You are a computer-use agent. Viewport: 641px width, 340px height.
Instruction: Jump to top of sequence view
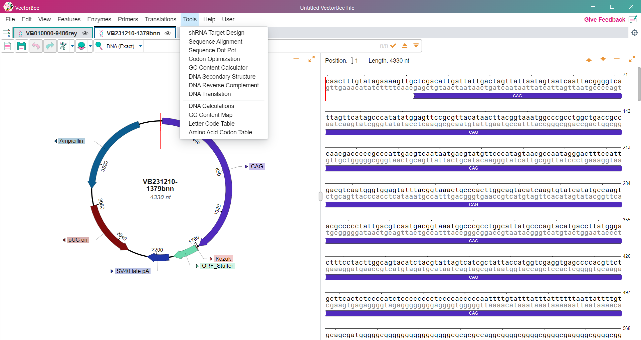coord(589,60)
